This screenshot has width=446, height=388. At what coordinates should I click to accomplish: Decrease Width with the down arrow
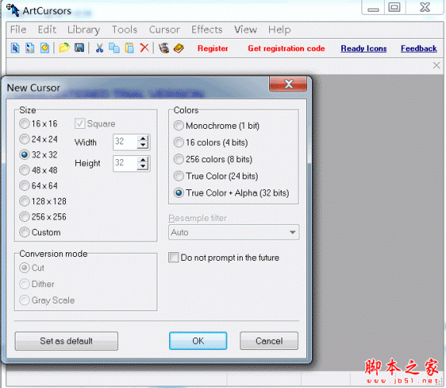(143, 145)
